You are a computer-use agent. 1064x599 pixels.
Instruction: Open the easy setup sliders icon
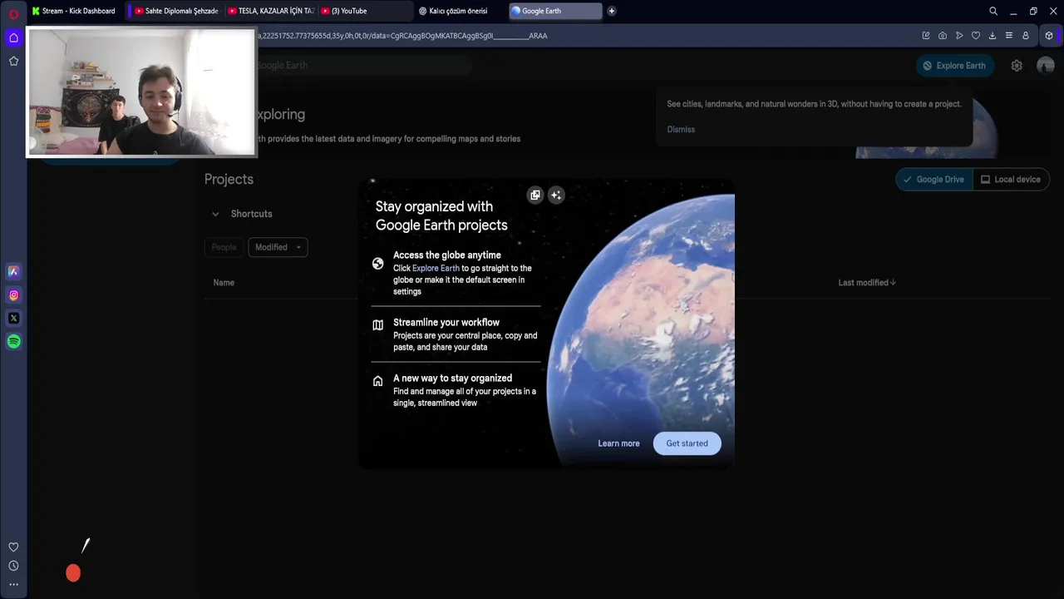(x=1009, y=36)
